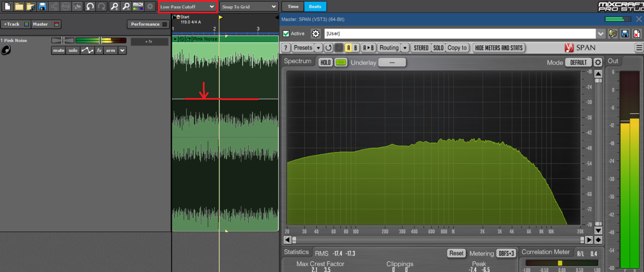644x272 pixels.
Task: Open the DBFS+3 metering selector
Action: pos(506,253)
